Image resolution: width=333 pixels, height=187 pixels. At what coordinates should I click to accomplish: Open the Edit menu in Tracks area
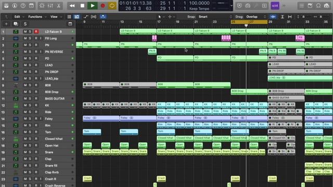pos(17,17)
